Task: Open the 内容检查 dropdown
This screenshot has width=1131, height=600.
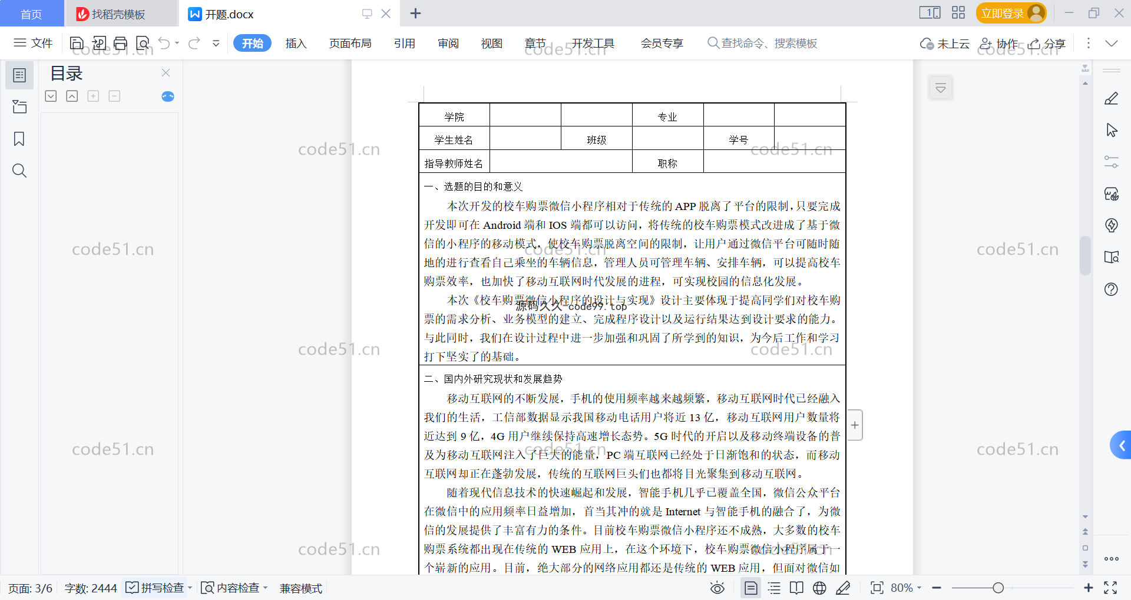Action: pos(234,588)
